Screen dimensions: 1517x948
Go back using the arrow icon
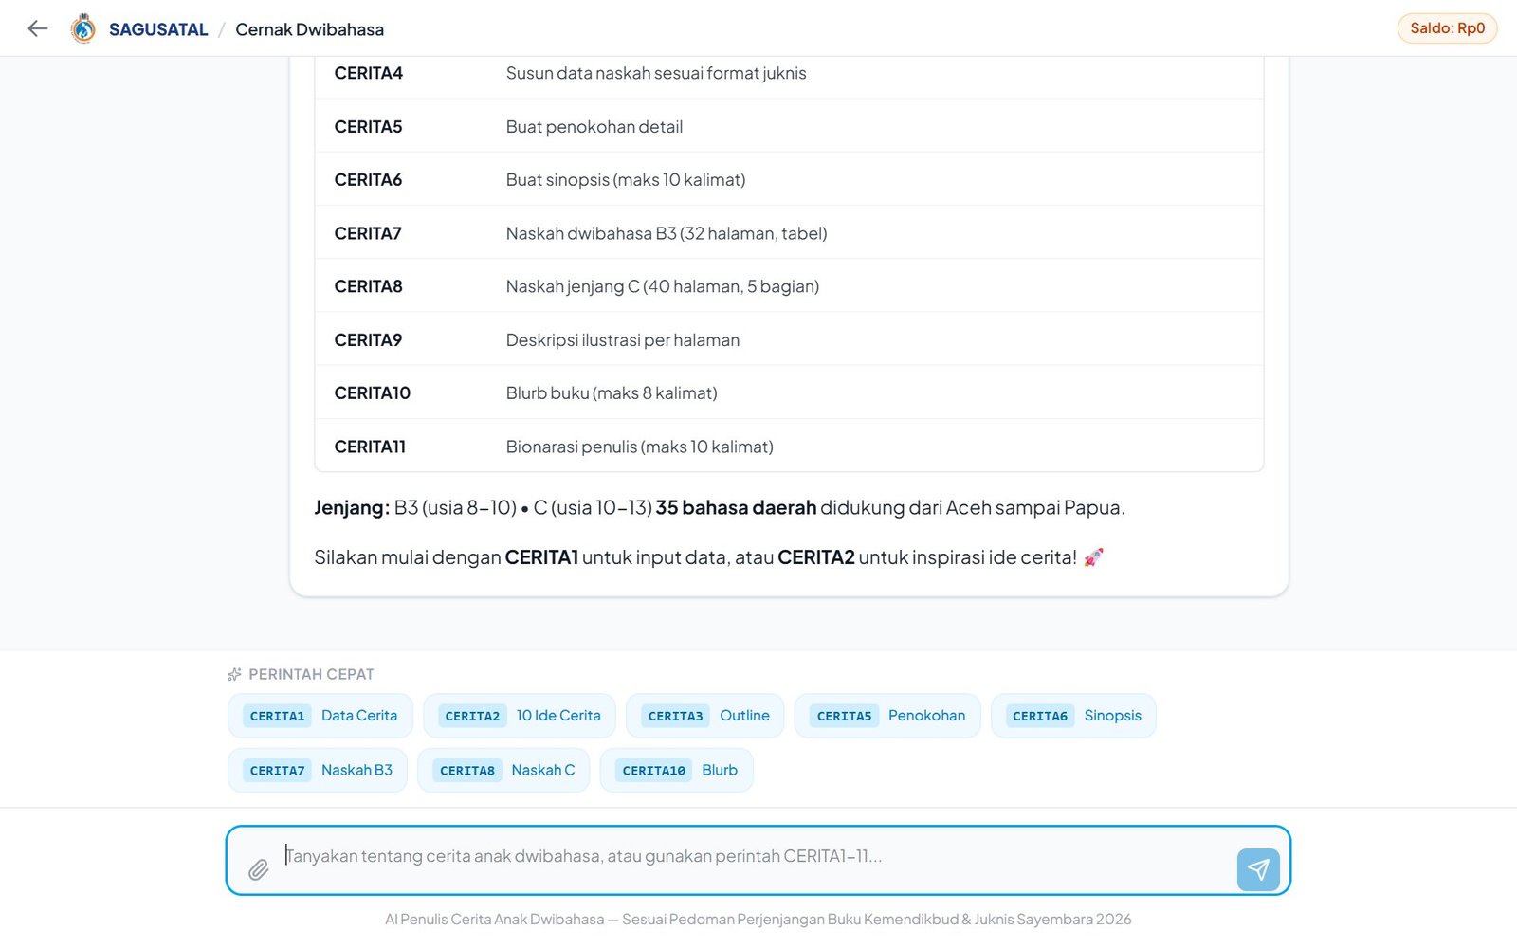click(38, 28)
